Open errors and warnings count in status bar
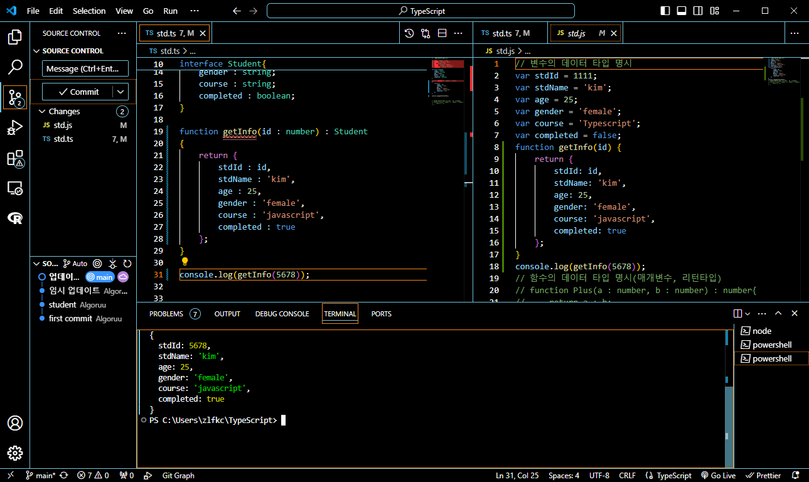The width and height of the screenshot is (809, 482). (x=93, y=476)
